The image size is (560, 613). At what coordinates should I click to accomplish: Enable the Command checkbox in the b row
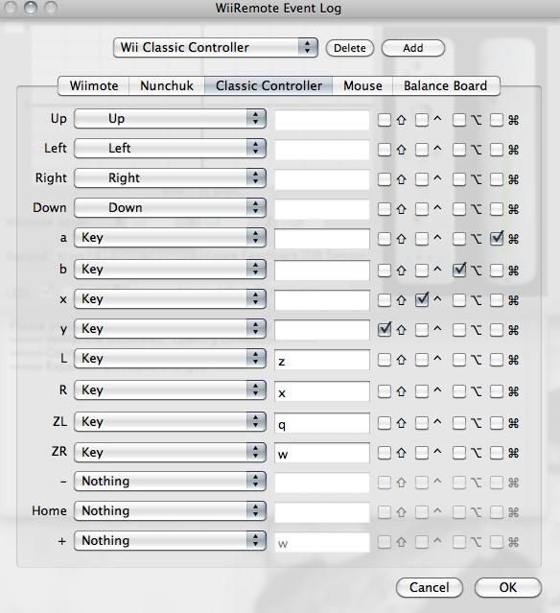pyautogui.click(x=497, y=271)
